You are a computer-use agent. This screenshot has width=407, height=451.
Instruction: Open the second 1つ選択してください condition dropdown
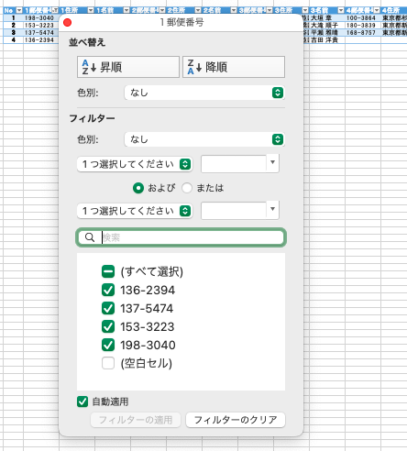135,211
